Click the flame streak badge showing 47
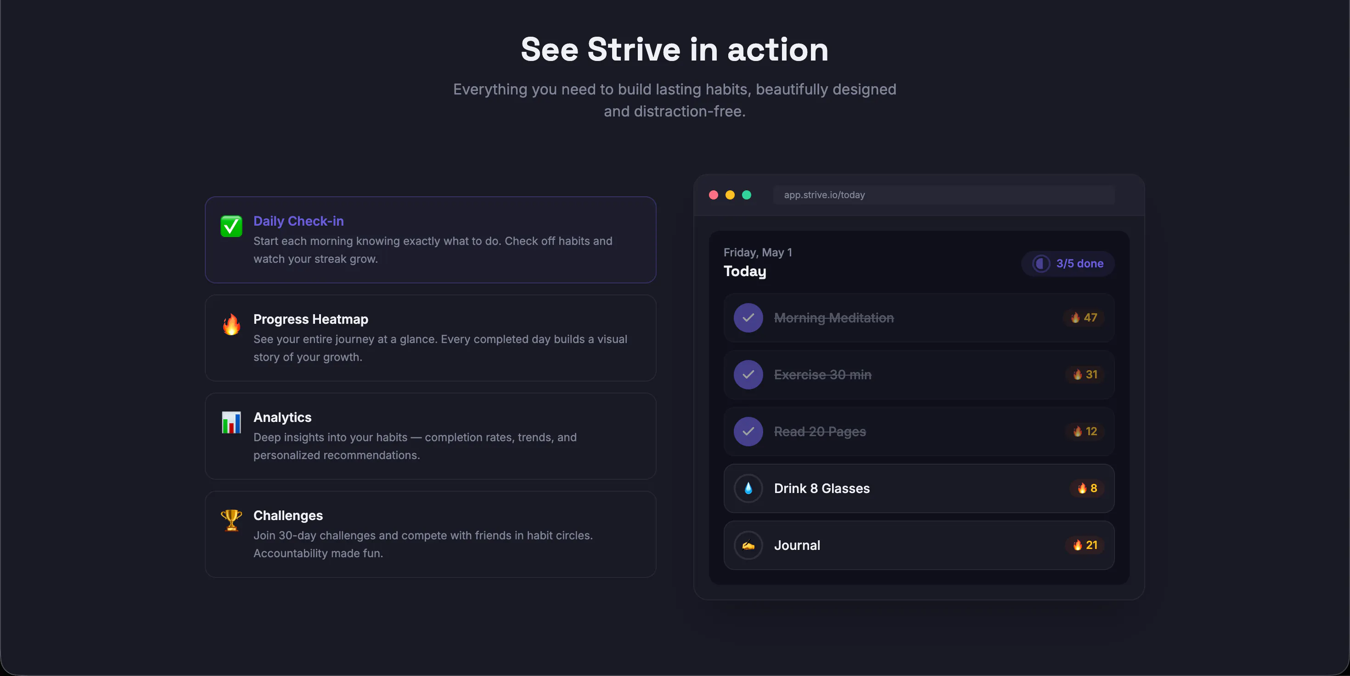 [x=1084, y=318]
